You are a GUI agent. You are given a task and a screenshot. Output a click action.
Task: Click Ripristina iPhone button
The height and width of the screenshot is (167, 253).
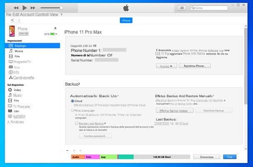point(195,66)
